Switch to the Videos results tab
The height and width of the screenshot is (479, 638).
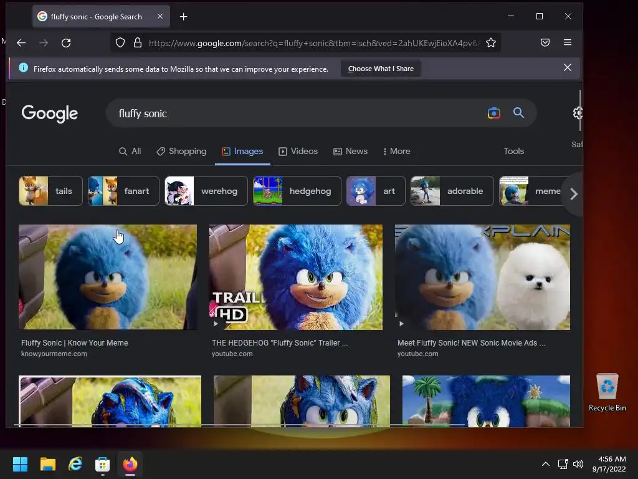298,151
